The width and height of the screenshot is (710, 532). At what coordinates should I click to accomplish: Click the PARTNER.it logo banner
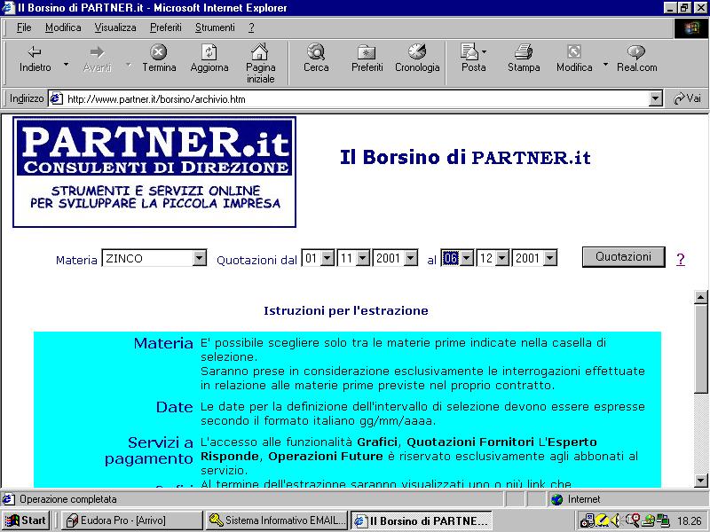[154, 172]
